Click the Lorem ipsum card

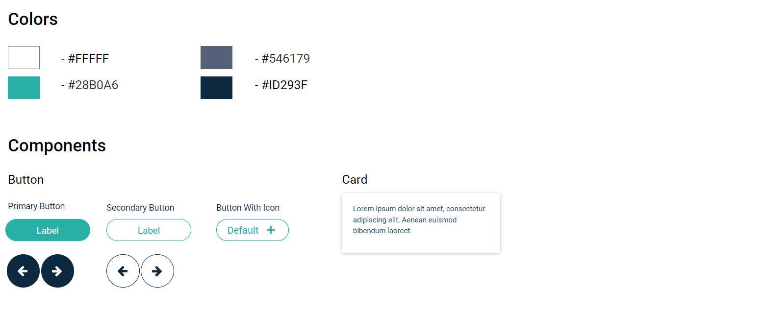(x=421, y=223)
